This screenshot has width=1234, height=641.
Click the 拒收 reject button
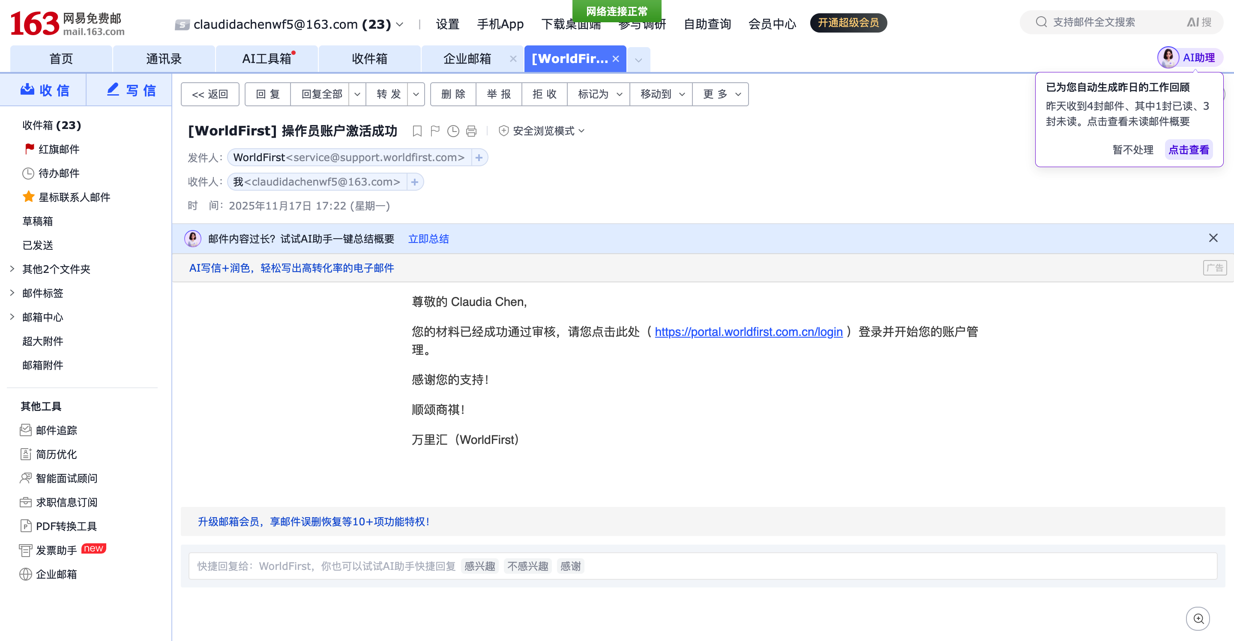click(x=544, y=94)
